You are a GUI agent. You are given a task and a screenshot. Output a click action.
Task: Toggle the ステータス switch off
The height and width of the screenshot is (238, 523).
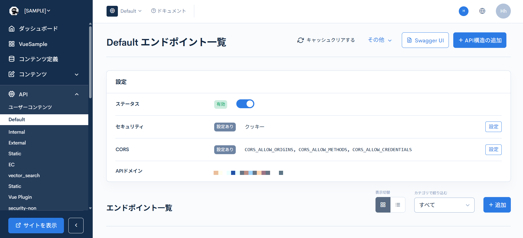[245, 104]
